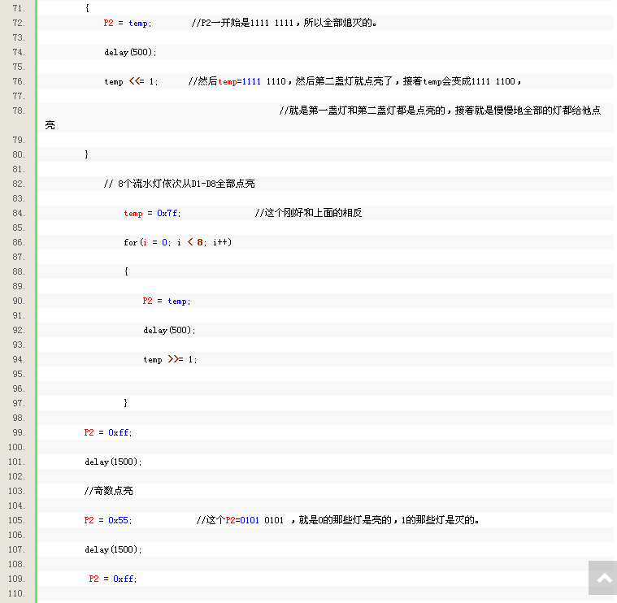Click the opening brace on line 88
The width and height of the screenshot is (617, 603).
click(126, 271)
